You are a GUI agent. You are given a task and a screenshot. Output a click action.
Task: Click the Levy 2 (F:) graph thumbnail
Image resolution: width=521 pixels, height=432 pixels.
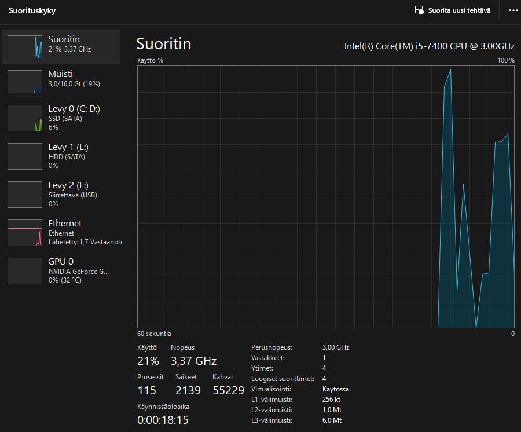tap(25, 195)
